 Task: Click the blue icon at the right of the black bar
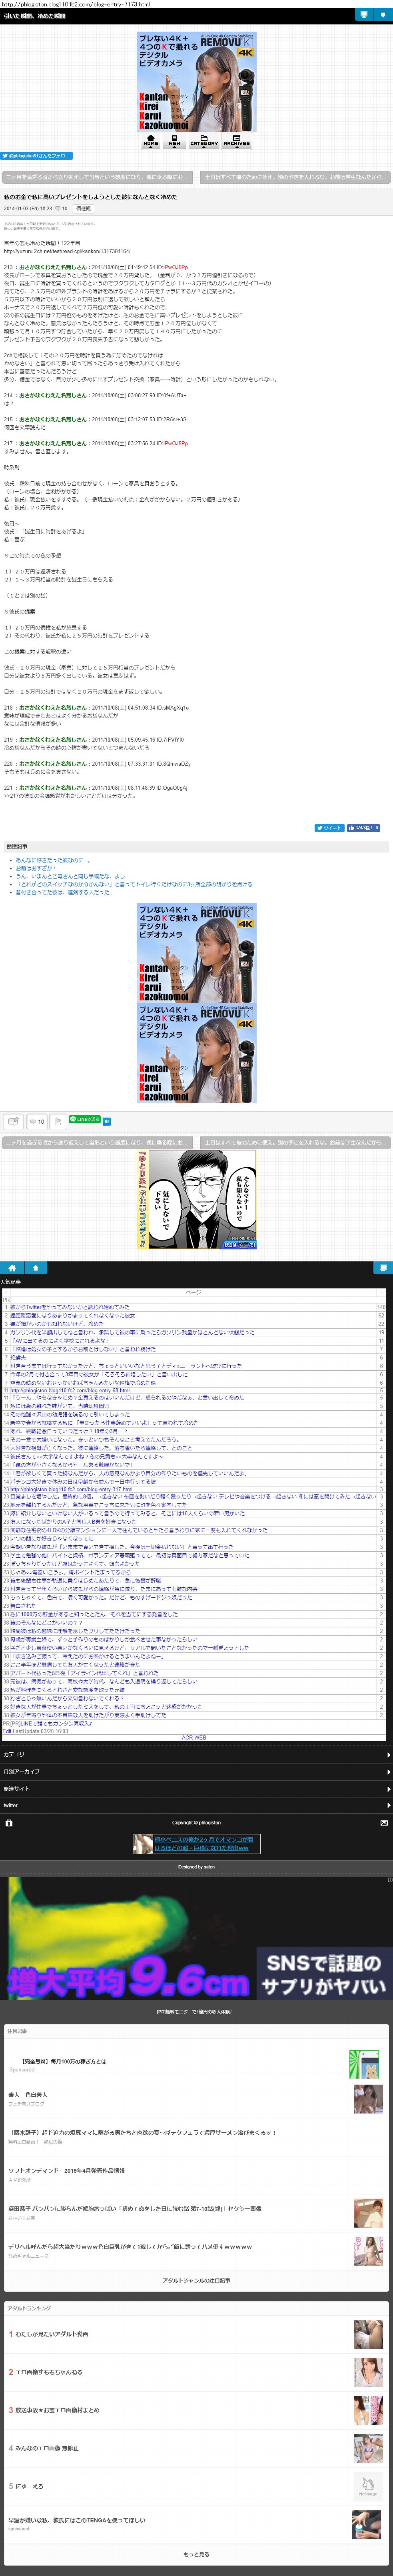(x=382, y=1268)
